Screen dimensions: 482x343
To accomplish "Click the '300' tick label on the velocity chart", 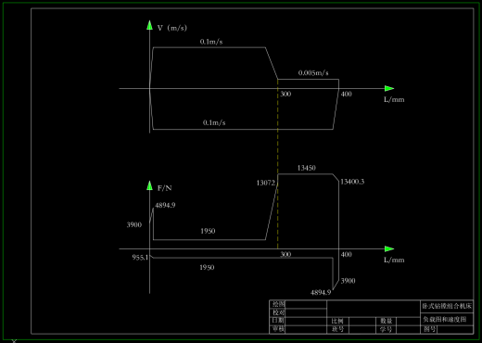I will click(285, 94).
